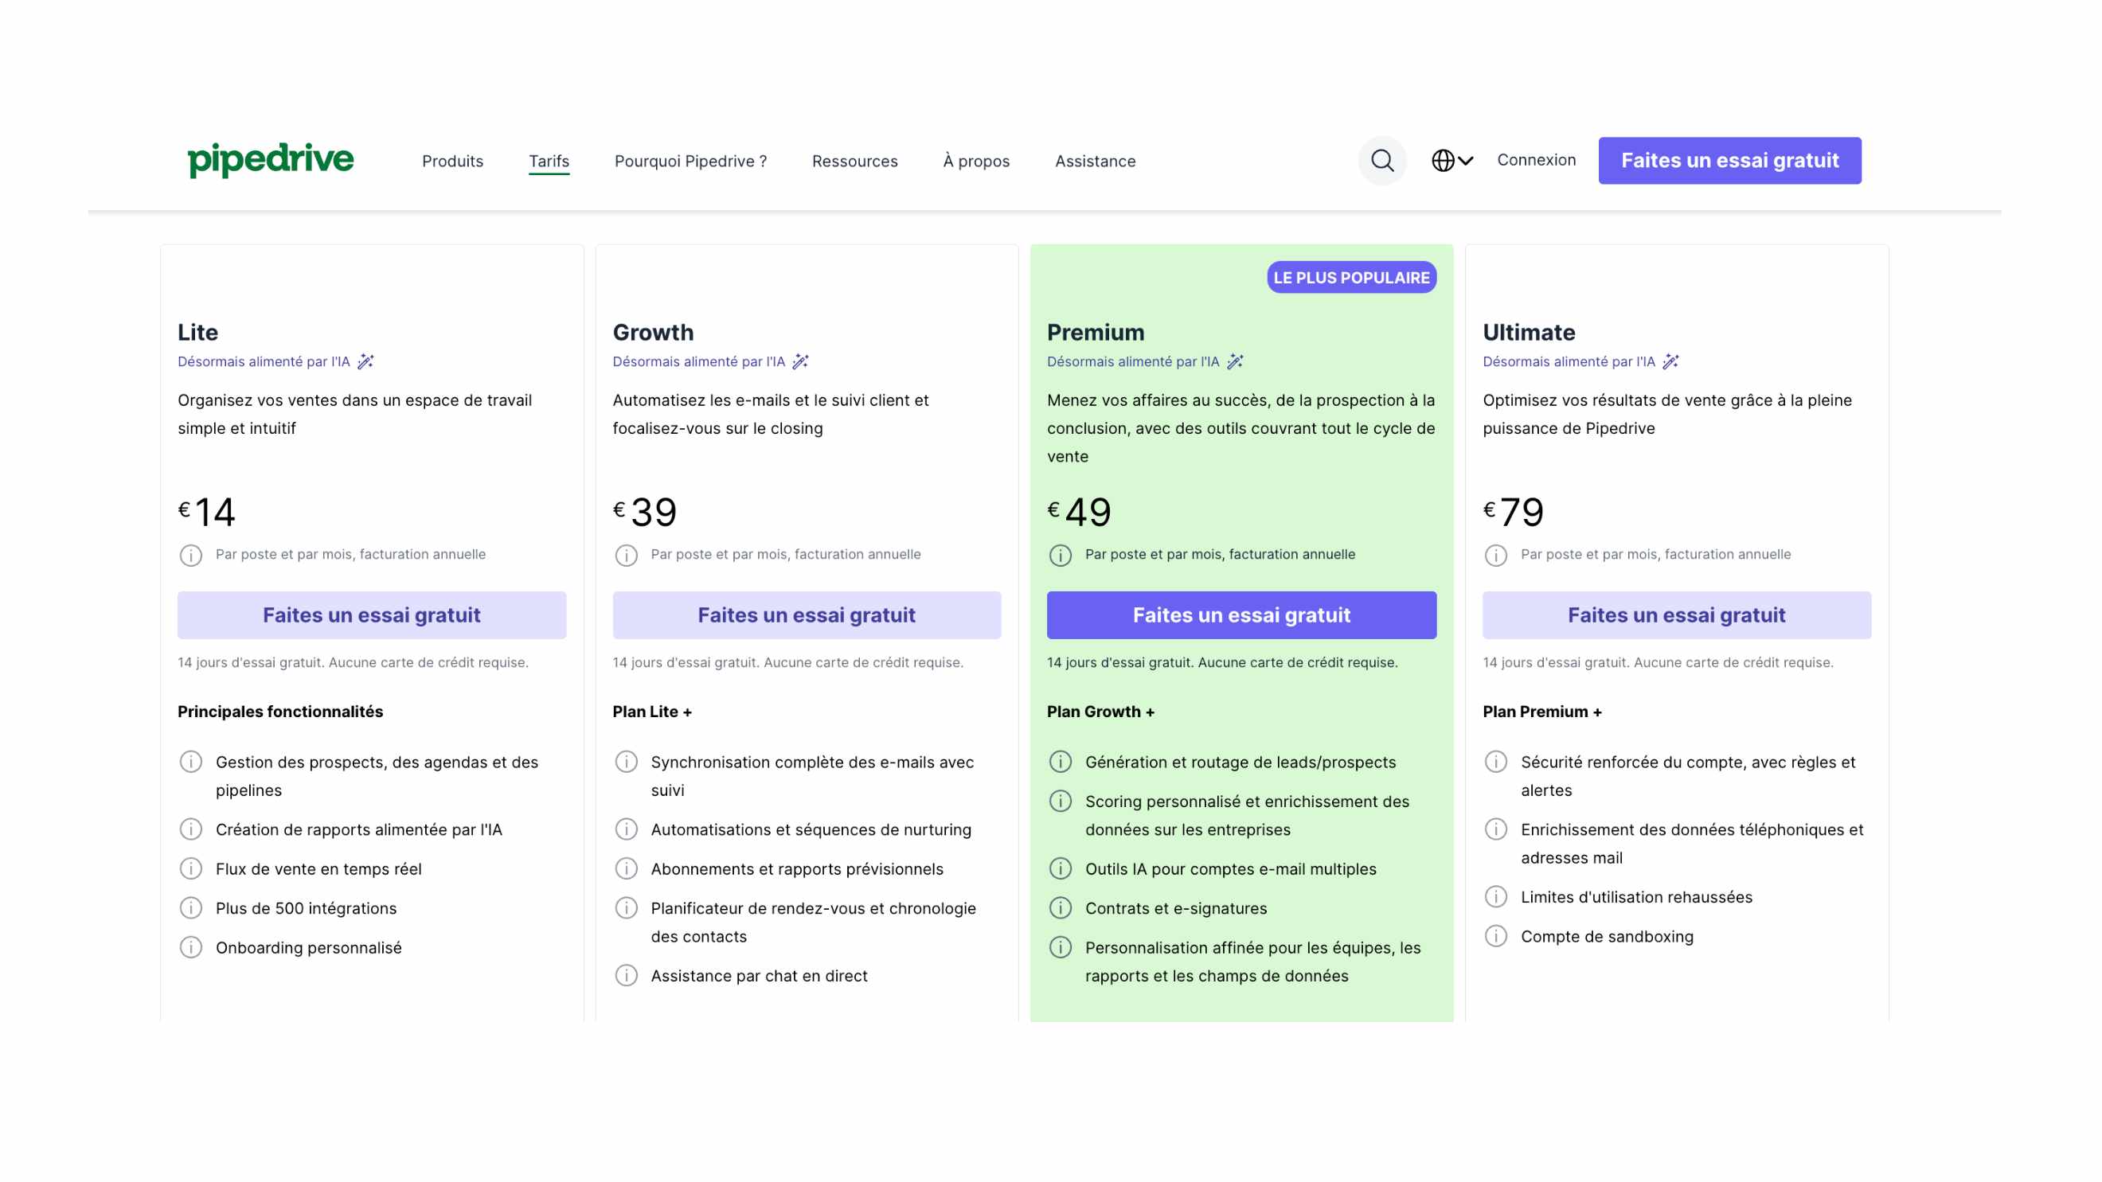
Task: Open the À propos menu
Action: coord(976,161)
